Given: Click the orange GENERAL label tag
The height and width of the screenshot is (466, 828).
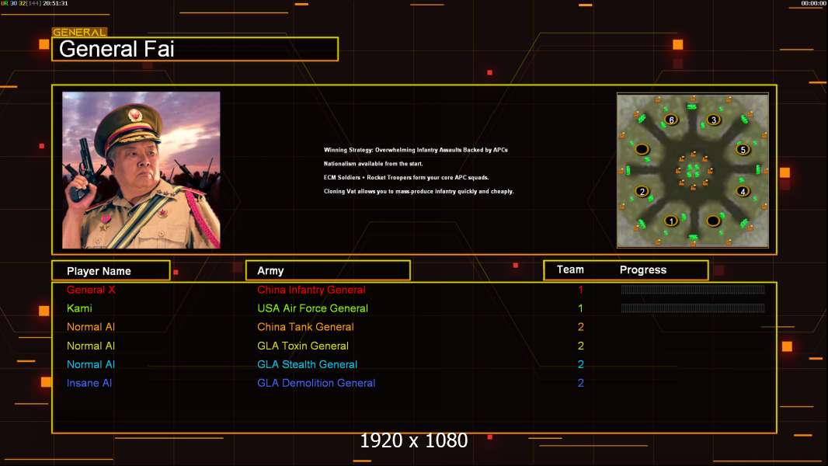Looking at the screenshot, I should pos(79,32).
